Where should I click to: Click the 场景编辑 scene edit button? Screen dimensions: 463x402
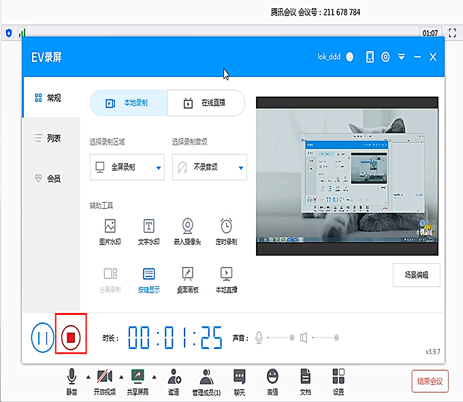(x=416, y=275)
